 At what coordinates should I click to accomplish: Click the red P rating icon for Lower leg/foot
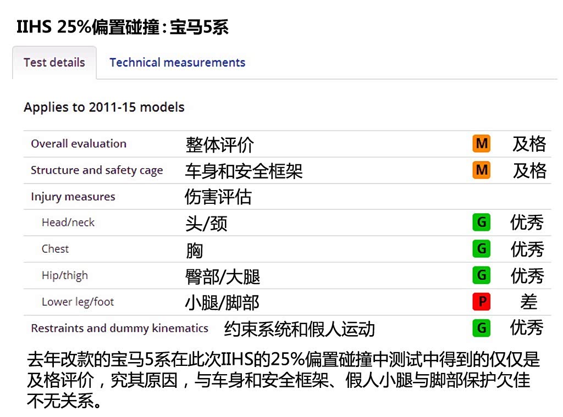482,302
